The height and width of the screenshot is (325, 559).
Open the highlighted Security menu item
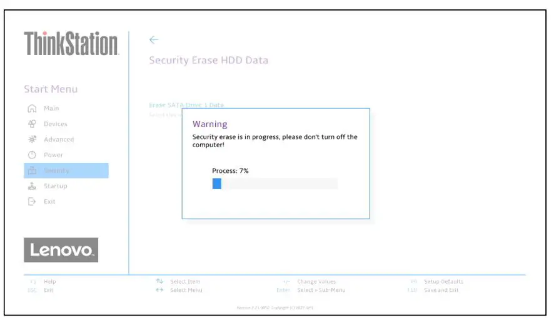[x=66, y=170]
